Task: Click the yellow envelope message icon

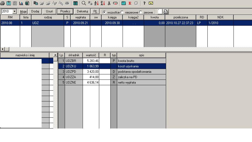Action: coord(151,3)
